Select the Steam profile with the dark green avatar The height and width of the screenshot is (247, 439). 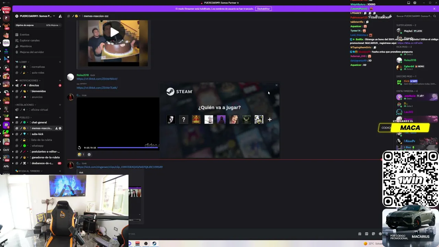(x=246, y=119)
